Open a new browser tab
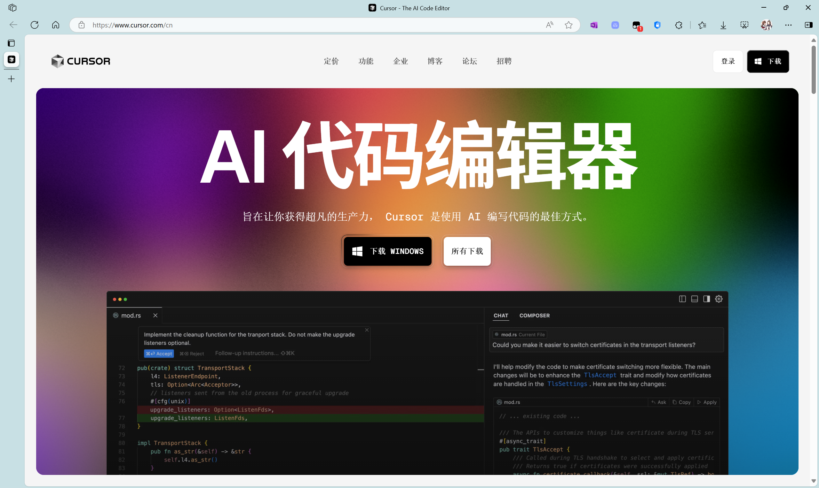This screenshot has height=488, width=819. click(x=11, y=79)
